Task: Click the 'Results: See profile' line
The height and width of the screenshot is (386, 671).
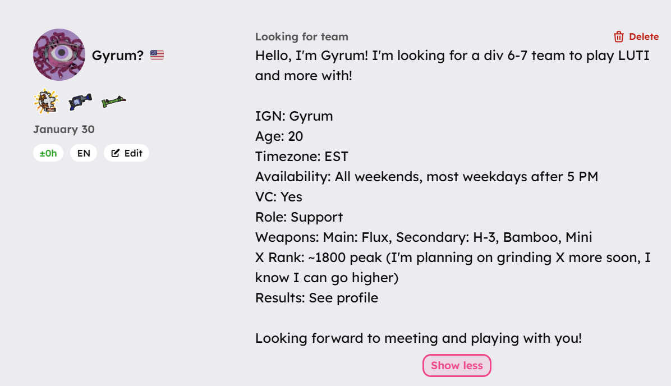Action: pyautogui.click(x=316, y=298)
